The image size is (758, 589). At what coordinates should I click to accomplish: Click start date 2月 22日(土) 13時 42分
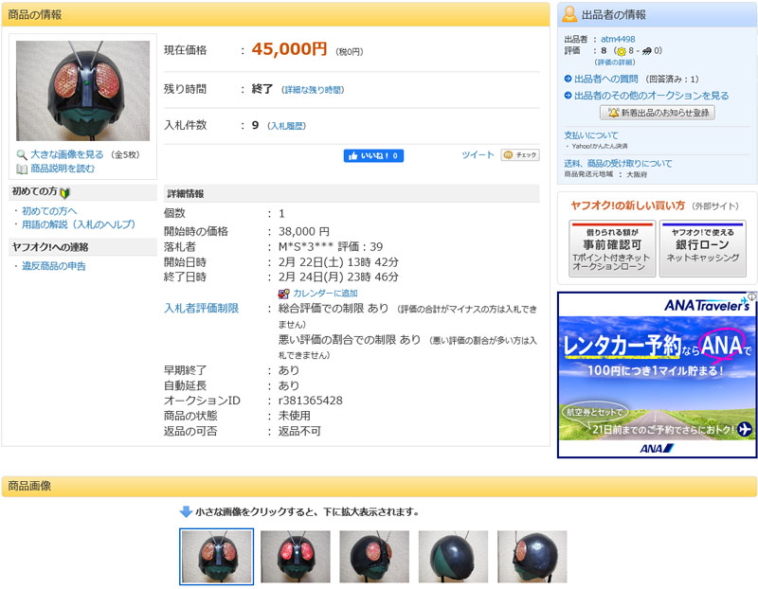pos(338,262)
